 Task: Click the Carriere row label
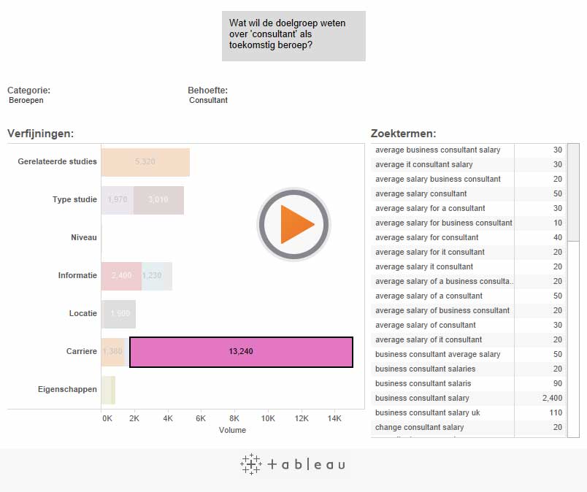[81, 352]
